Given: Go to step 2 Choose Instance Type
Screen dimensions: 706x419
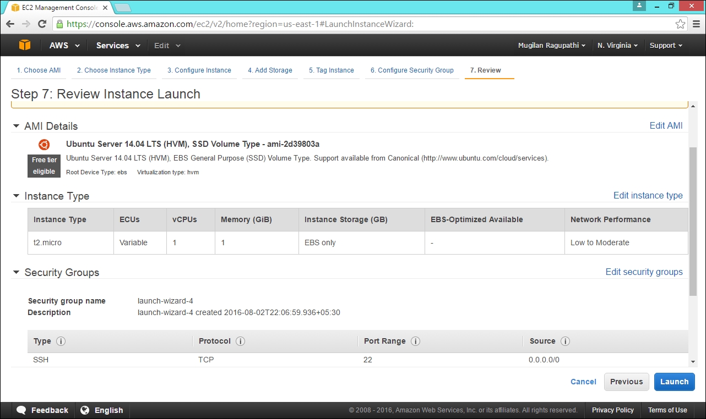Looking at the screenshot, I should [114, 70].
